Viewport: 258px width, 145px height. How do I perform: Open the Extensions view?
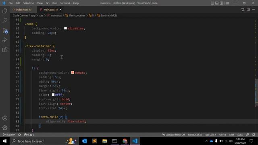[5, 50]
